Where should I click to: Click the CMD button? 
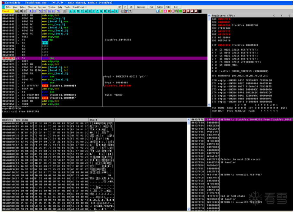click(x=168, y=7)
